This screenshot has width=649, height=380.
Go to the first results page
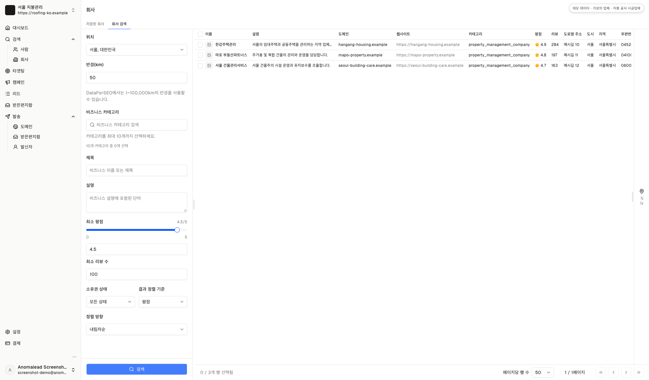(x=601, y=372)
